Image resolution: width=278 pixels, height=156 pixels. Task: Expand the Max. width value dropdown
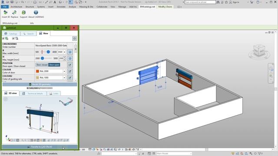pyautogui.click(x=65, y=52)
